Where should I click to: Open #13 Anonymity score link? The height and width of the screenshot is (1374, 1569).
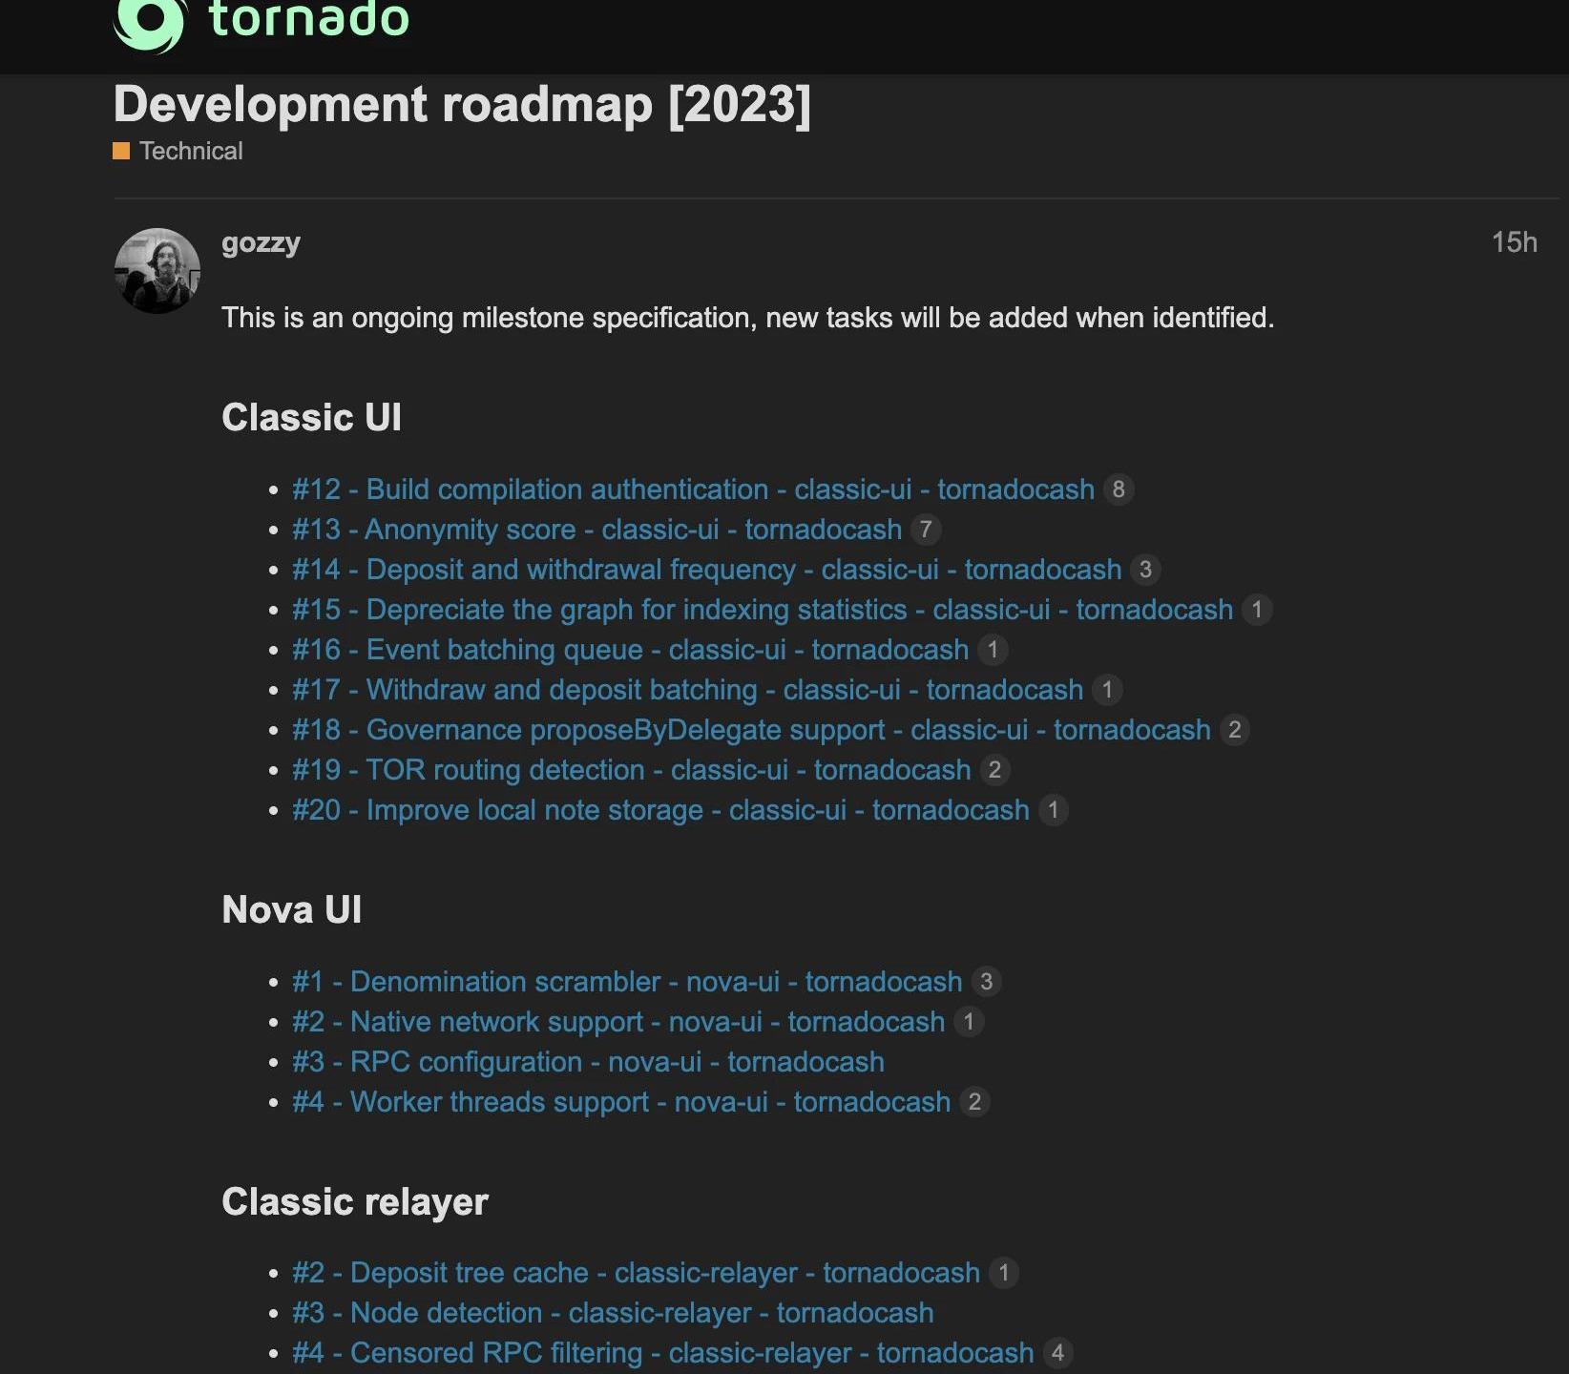pyautogui.click(x=596, y=530)
